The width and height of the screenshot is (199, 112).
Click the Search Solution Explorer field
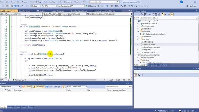pyautogui.click(x=166, y=18)
